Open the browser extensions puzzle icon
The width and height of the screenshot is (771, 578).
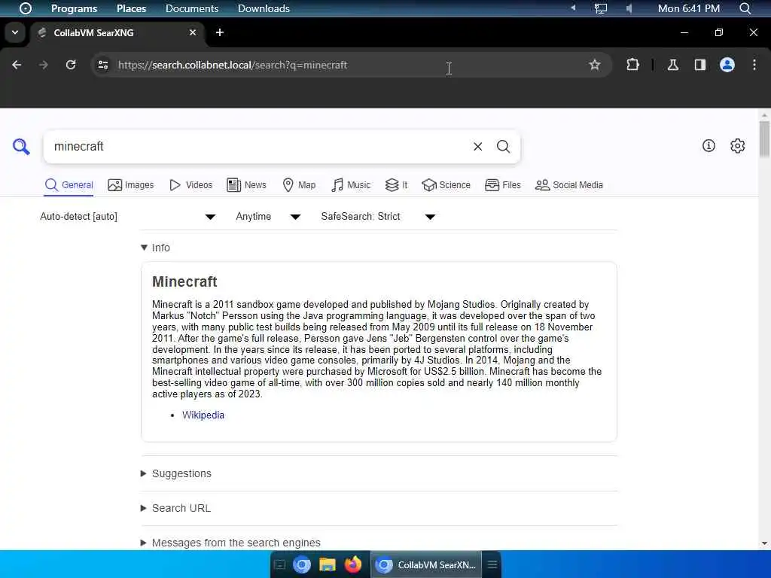[x=632, y=65]
